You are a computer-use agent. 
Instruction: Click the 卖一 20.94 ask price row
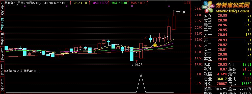click(228, 35)
